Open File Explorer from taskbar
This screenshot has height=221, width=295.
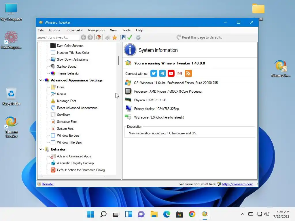(x=154, y=214)
